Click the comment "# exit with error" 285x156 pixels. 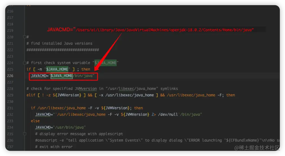pyautogui.click(x=54, y=147)
